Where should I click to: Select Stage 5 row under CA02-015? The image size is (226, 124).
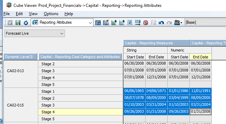tap(81, 119)
